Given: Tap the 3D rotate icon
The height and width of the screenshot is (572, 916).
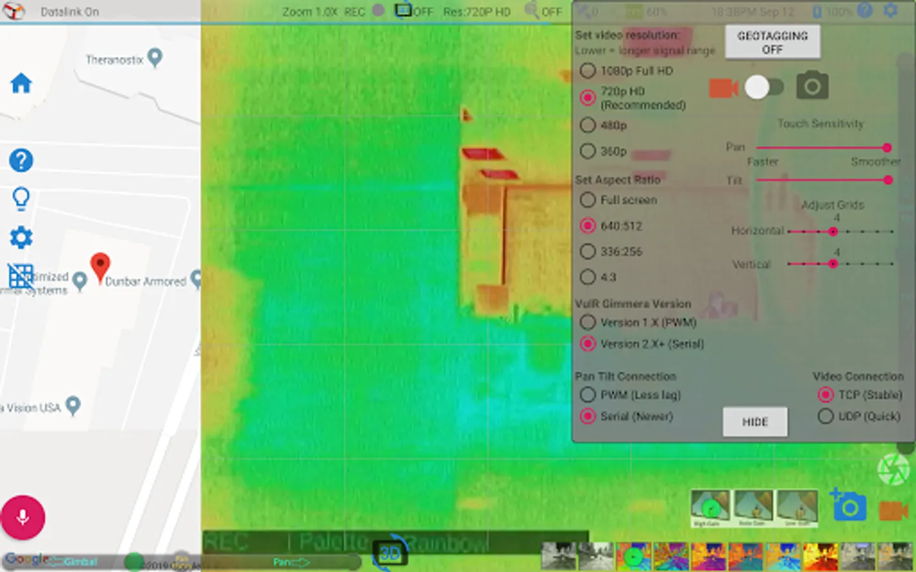Looking at the screenshot, I should [x=389, y=553].
